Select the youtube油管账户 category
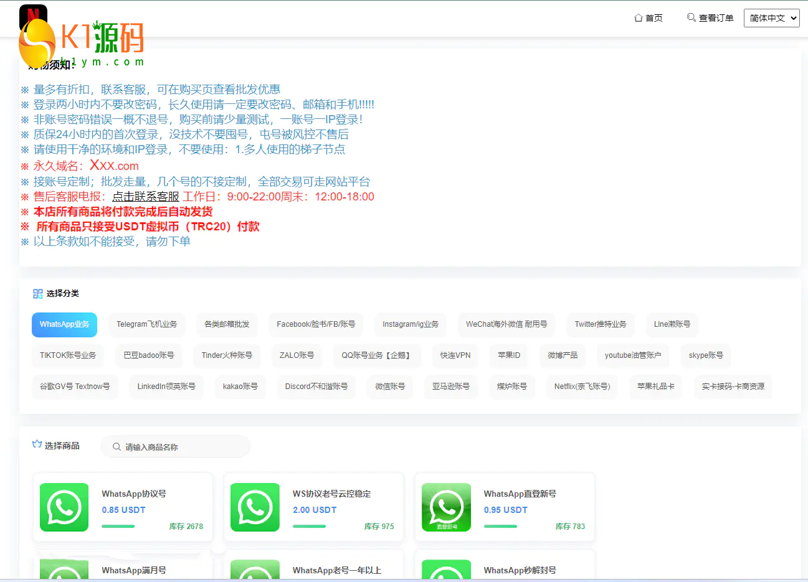The image size is (808, 582). [x=633, y=355]
